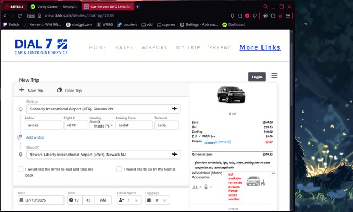Open a new browser tab
The width and height of the screenshot is (353, 212).
click(x=137, y=7)
